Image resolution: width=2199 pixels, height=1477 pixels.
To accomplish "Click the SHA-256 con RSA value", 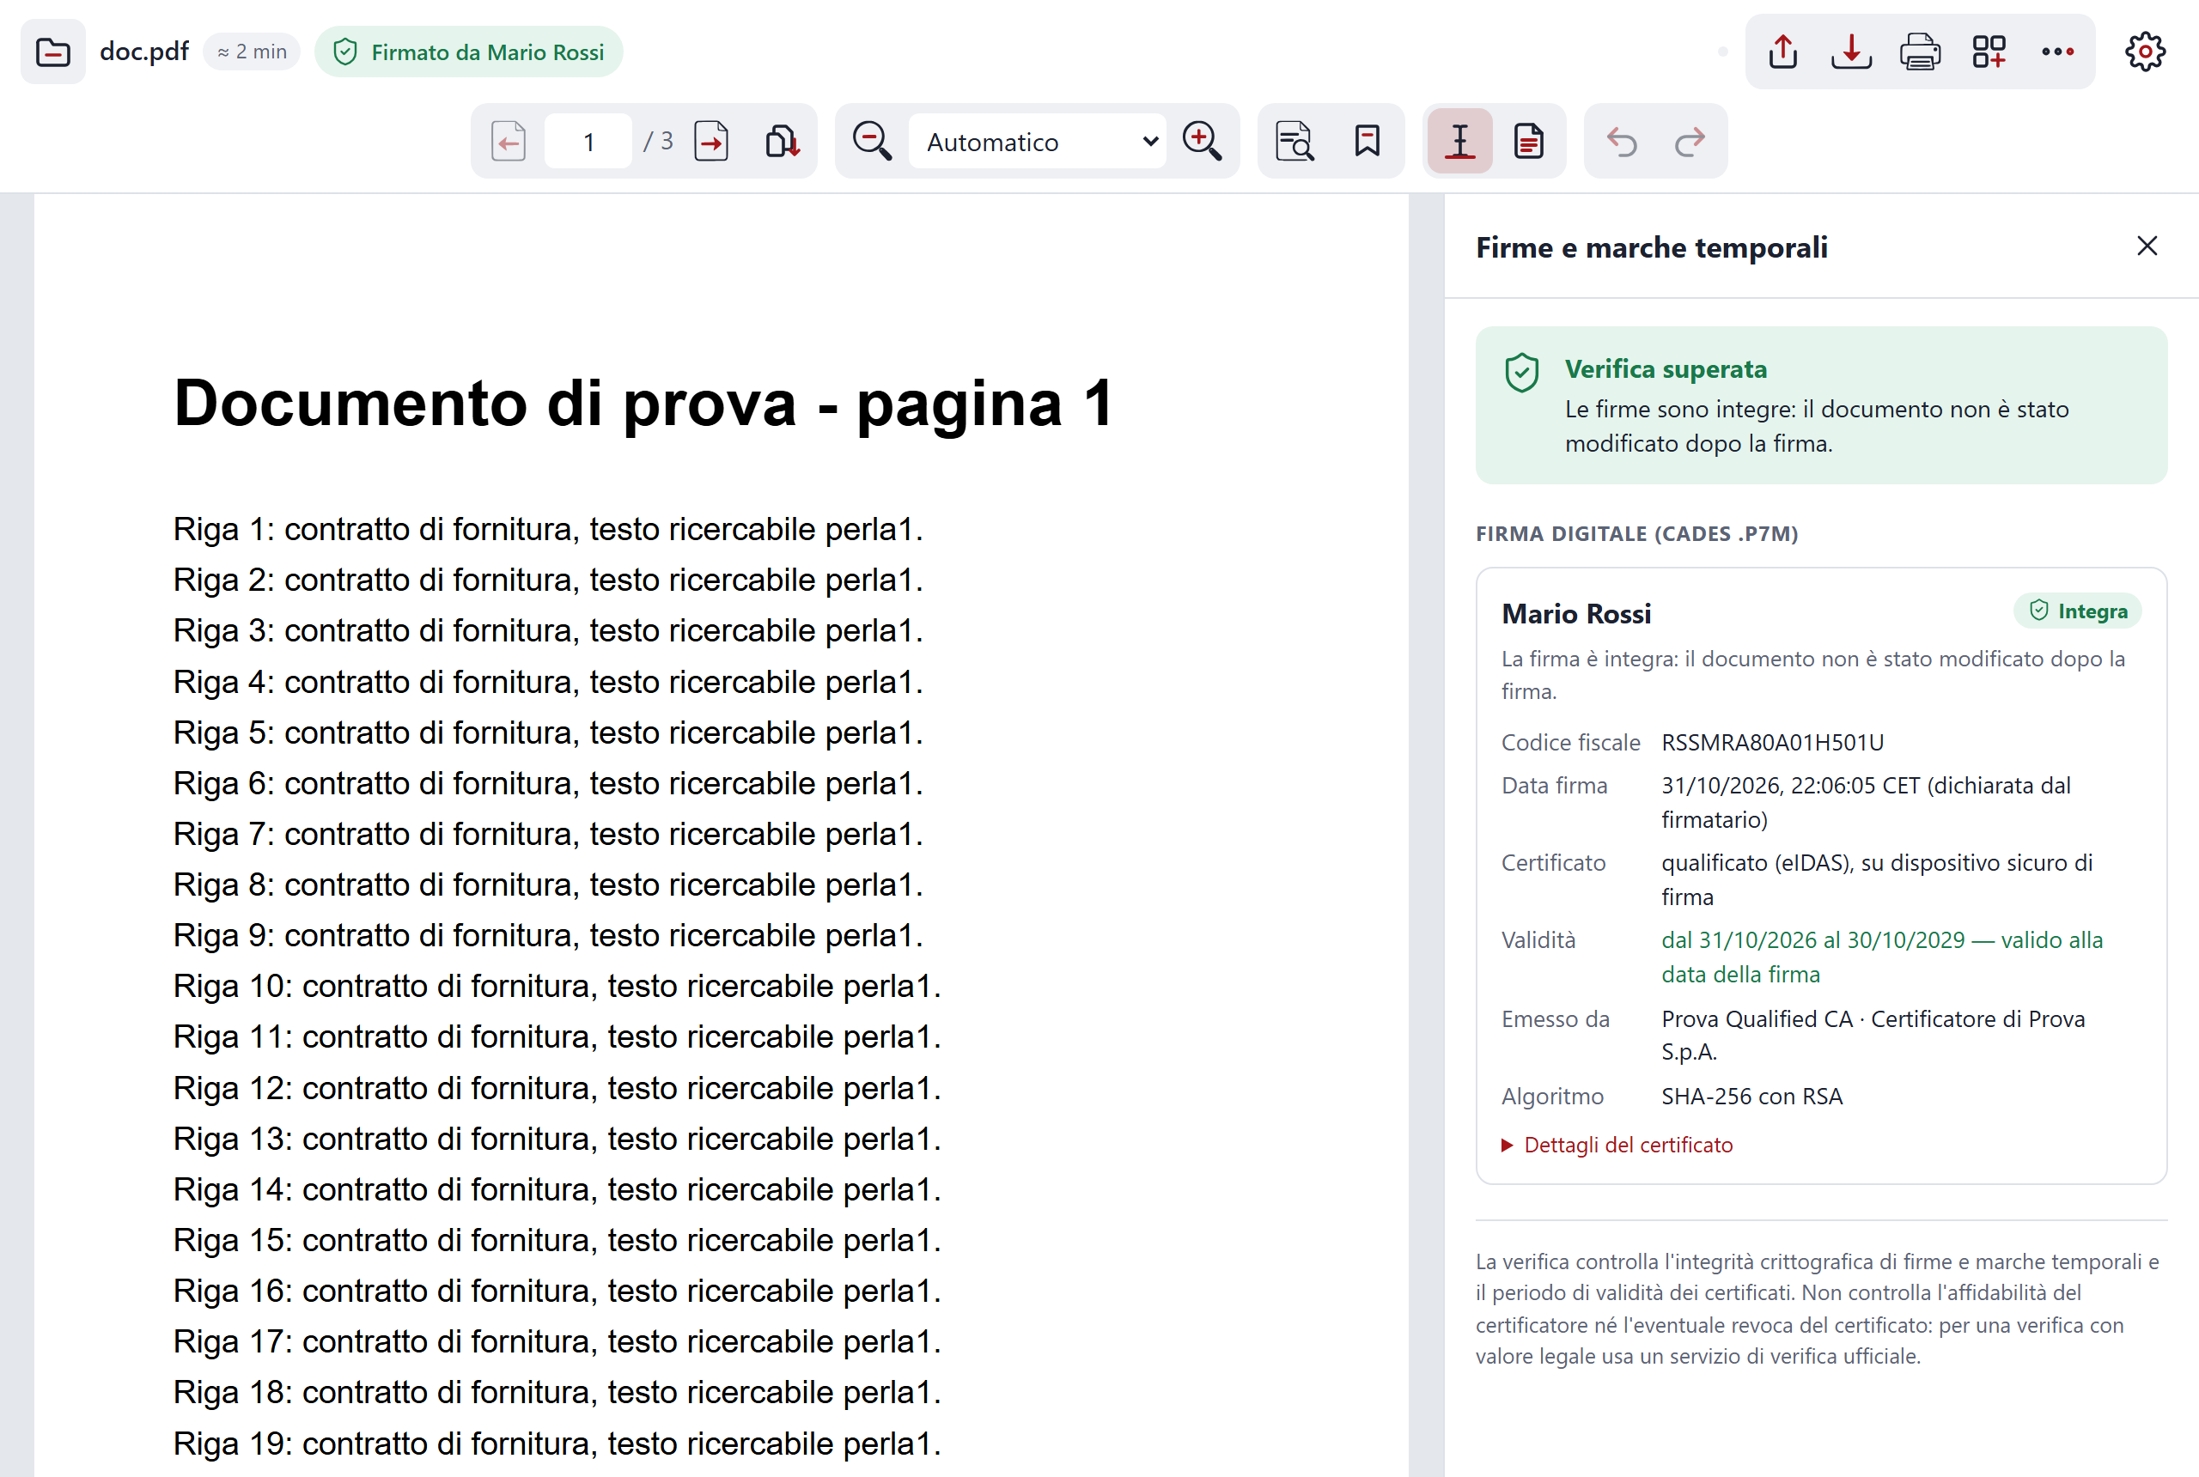I will 1751,1096.
